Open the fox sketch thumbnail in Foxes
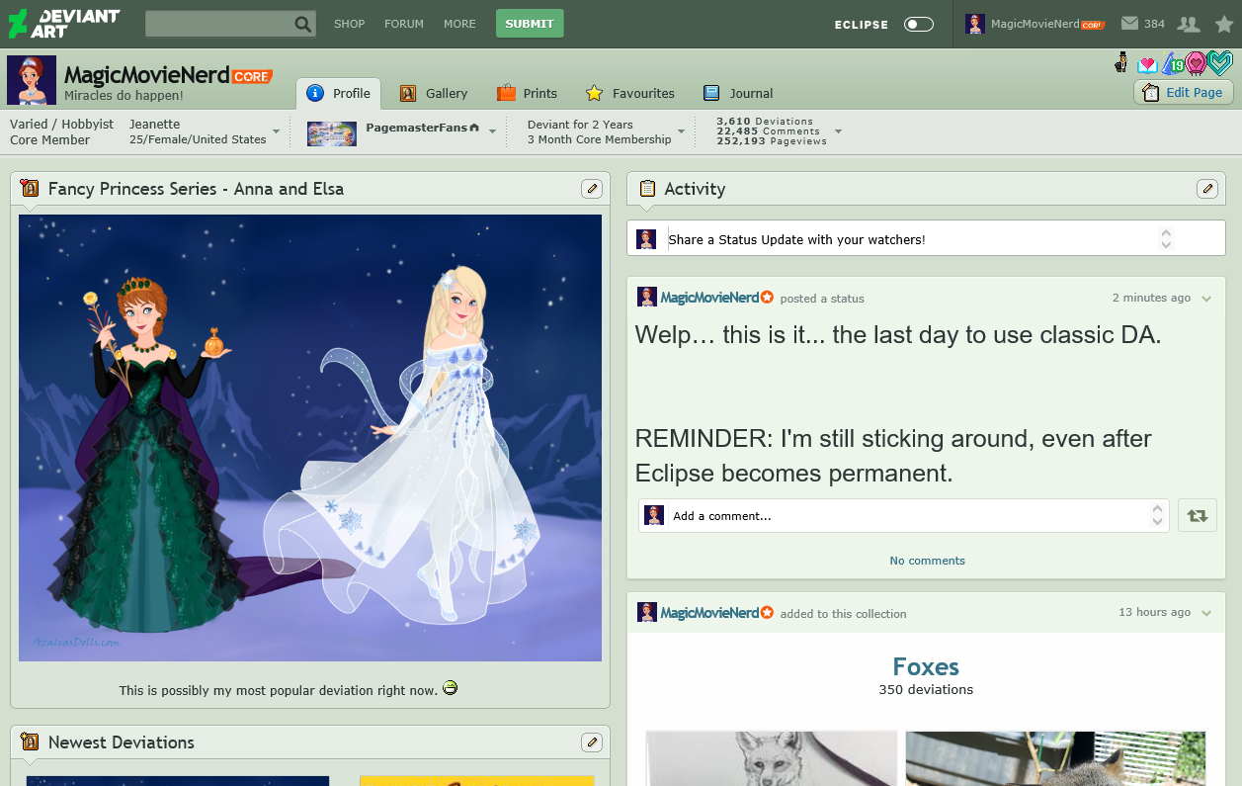The width and height of the screenshot is (1242, 786). click(772, 758)
